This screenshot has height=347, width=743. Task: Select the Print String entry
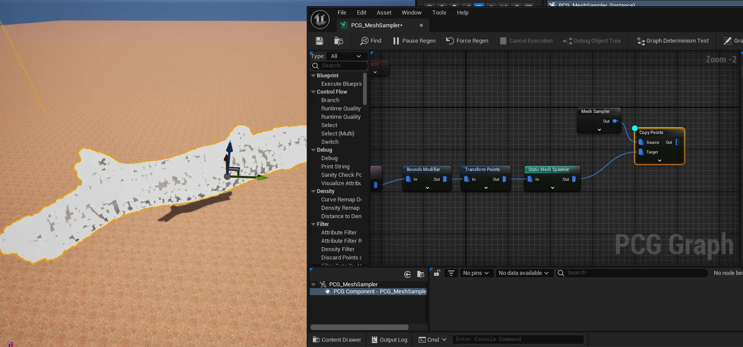coord(335,167)
